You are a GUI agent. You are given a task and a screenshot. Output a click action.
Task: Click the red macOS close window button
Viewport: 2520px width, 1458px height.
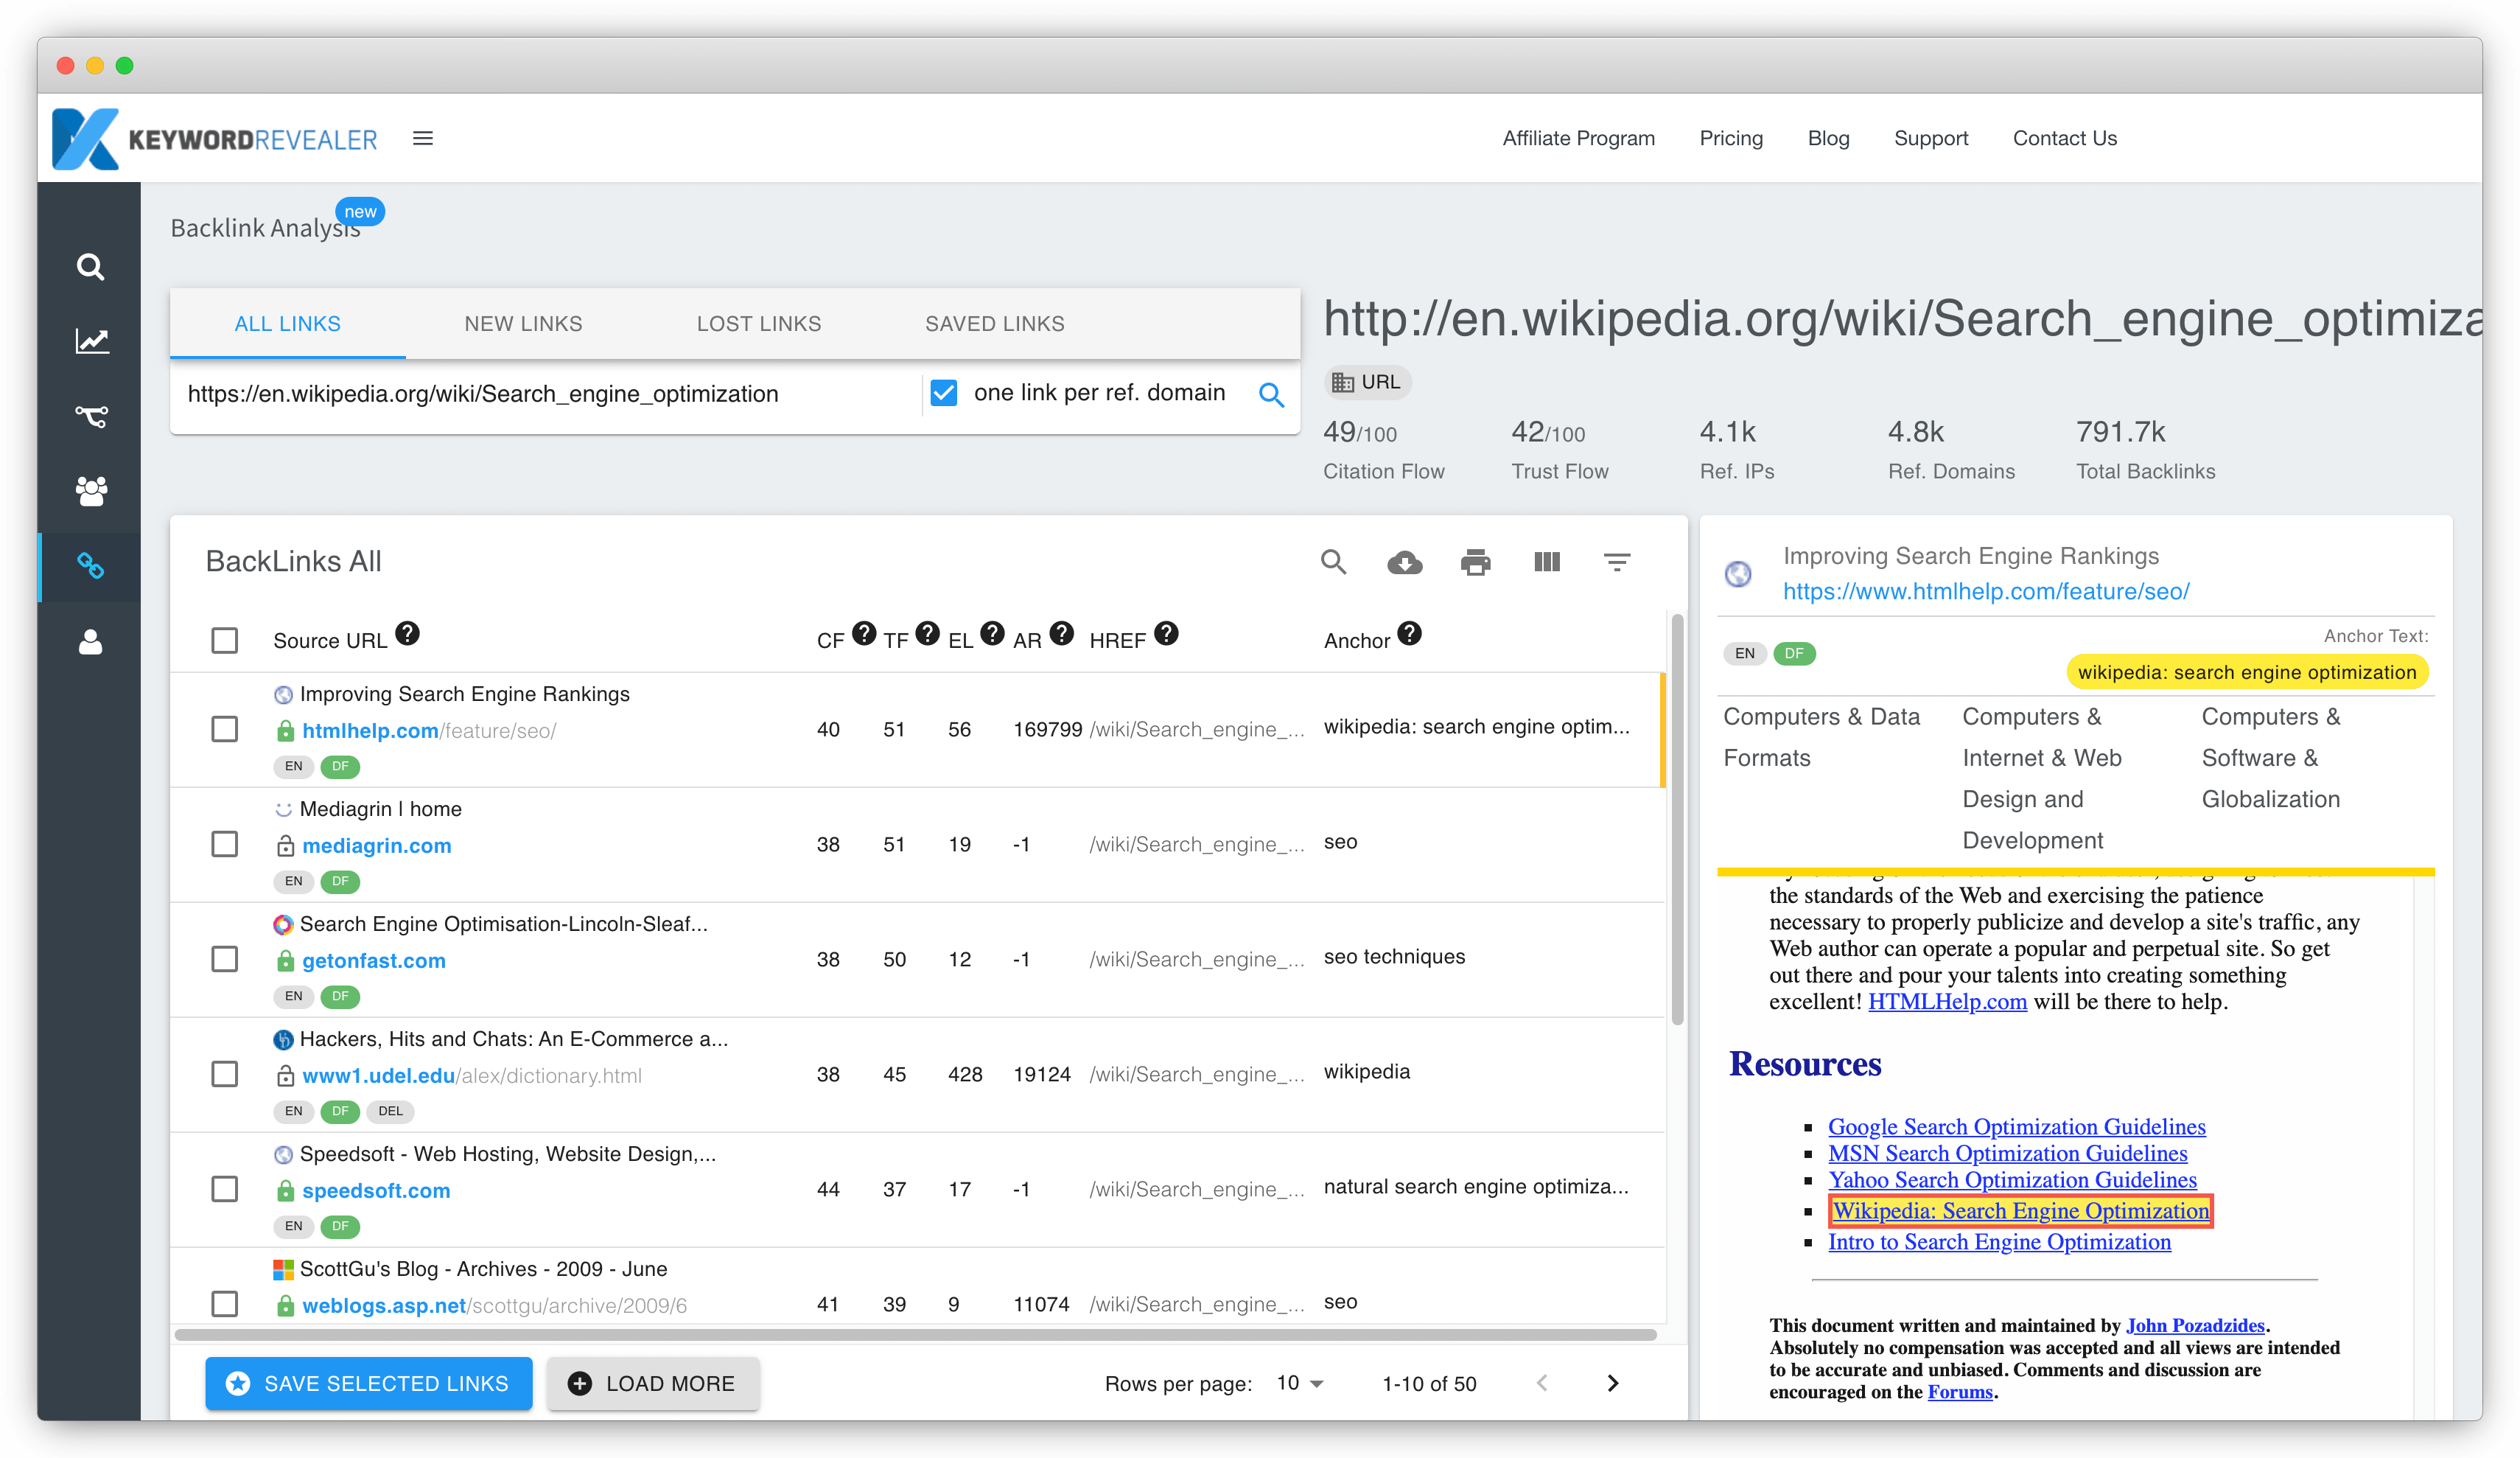66,65
